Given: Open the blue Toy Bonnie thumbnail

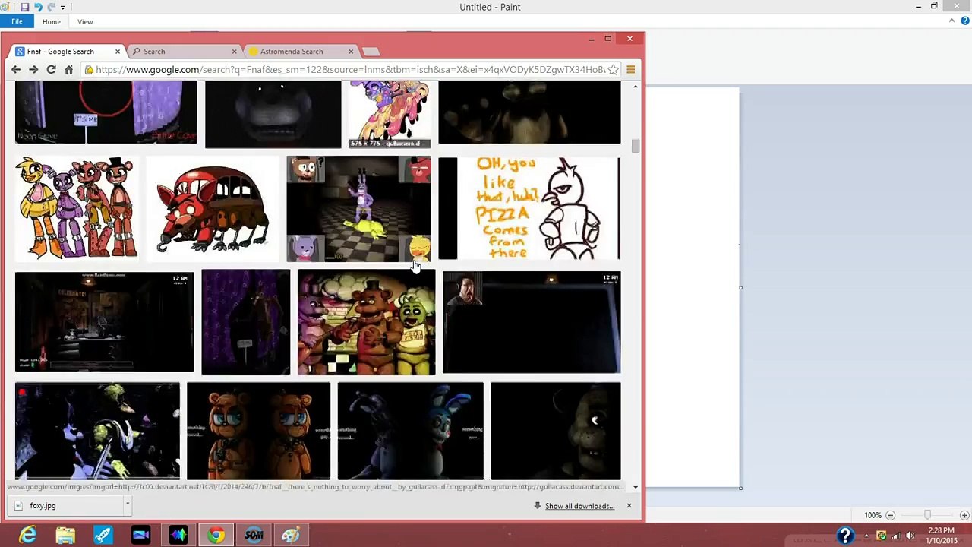Looking at the screenshot, I should pyautogui.click(x=410, y=431).
